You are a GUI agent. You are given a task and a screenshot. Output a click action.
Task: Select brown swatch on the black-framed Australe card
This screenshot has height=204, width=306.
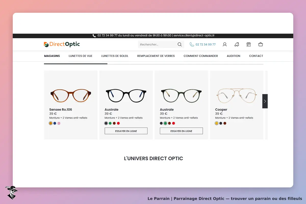[114, 123]
